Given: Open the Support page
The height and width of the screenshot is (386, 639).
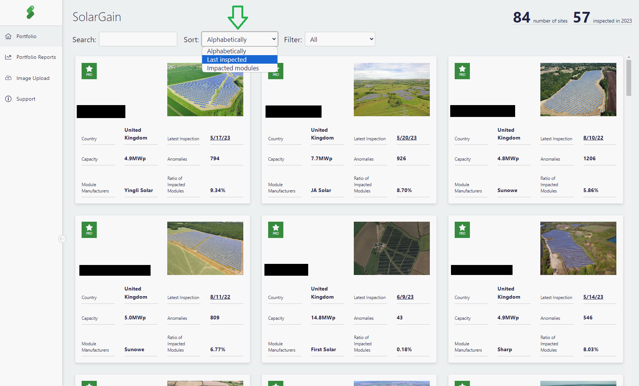Looking at the screenshot, I should 31,99.
